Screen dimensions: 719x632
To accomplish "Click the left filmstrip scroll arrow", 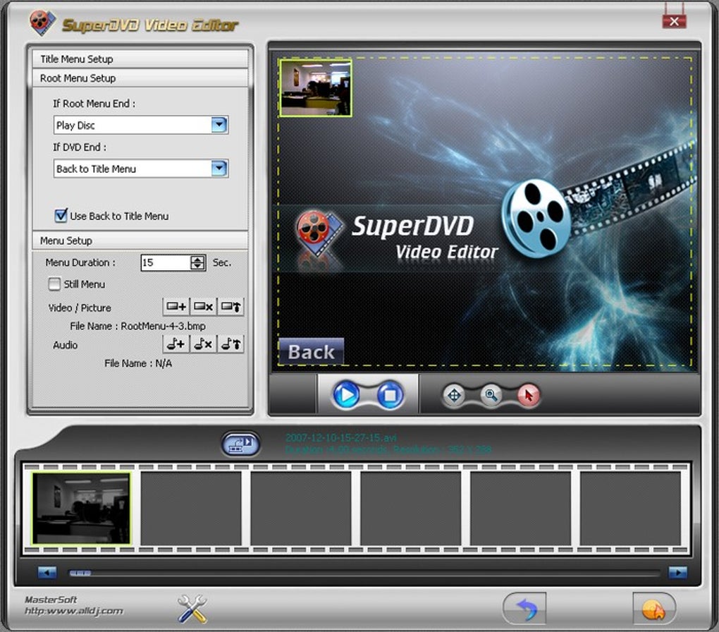I will click(x=47, y=572).
